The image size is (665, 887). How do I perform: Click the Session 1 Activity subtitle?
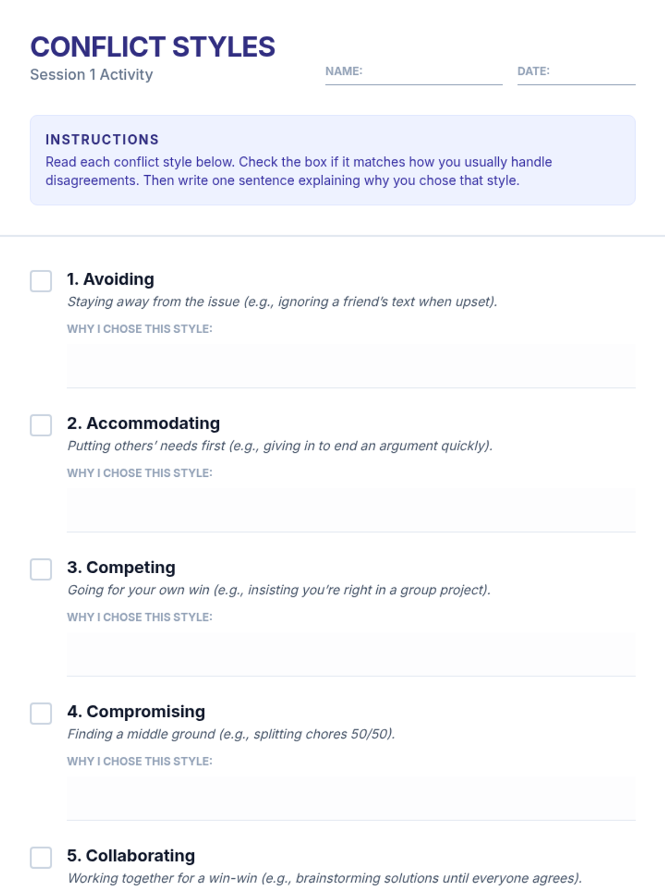click(x=91, y=74)
